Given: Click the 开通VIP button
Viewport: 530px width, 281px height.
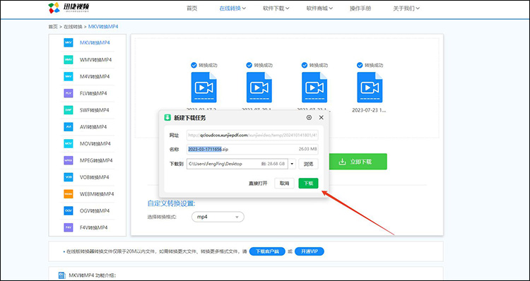Looking at the screenshot, I should coord(310,251).
